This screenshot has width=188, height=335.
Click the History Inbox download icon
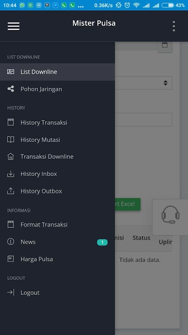pos(11,174)
